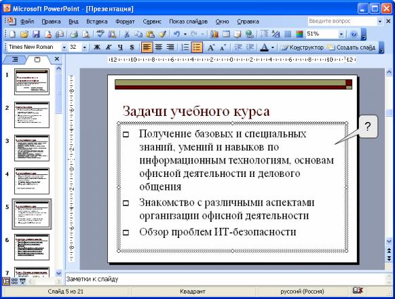
Task: Open the Показ слайдов menu
Action: [x=188, y=22]
